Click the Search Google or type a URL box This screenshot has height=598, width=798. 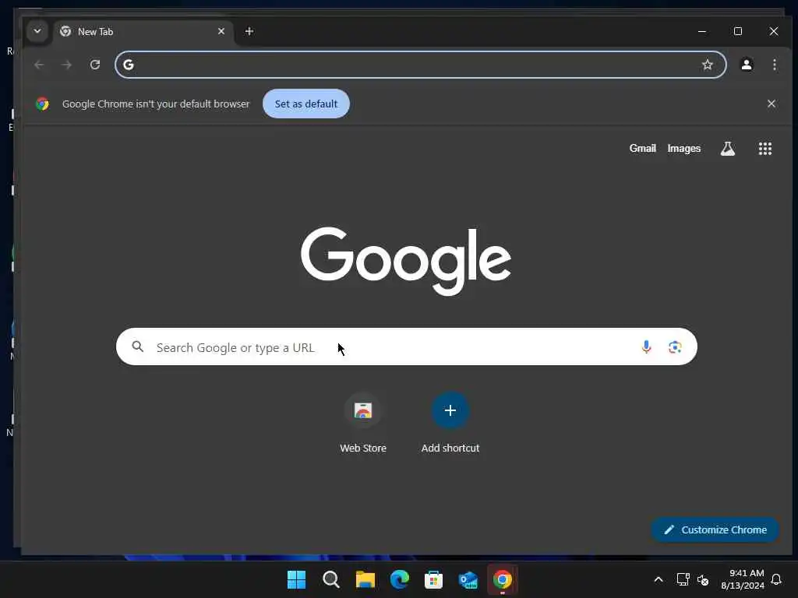[406, 346]
